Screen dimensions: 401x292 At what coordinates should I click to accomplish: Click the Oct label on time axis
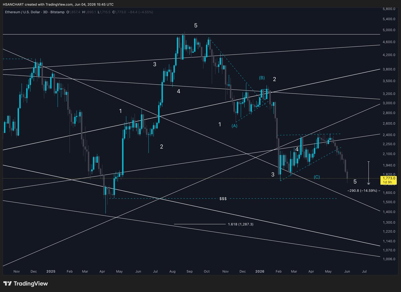207,272
